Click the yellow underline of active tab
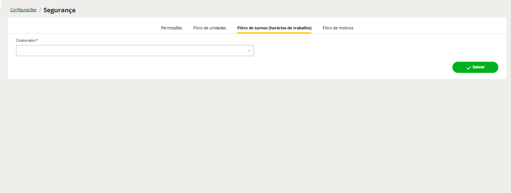The height and width of the screenshot is (193, 511). click(x=274, y=33)
